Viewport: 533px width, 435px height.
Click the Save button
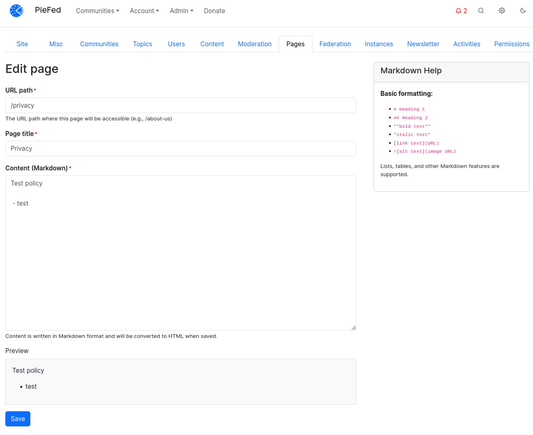(17, 419)
